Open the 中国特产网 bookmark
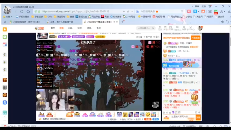The width and height of the screenshot is (231, 130). pos(145,17)
